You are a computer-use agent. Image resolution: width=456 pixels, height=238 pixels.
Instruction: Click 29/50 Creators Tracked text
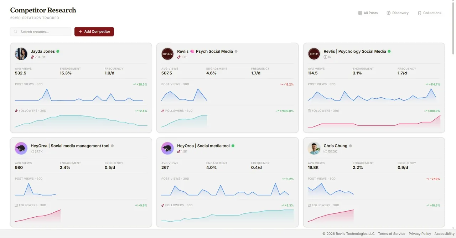pyautogui.click(x=35, y=18)
